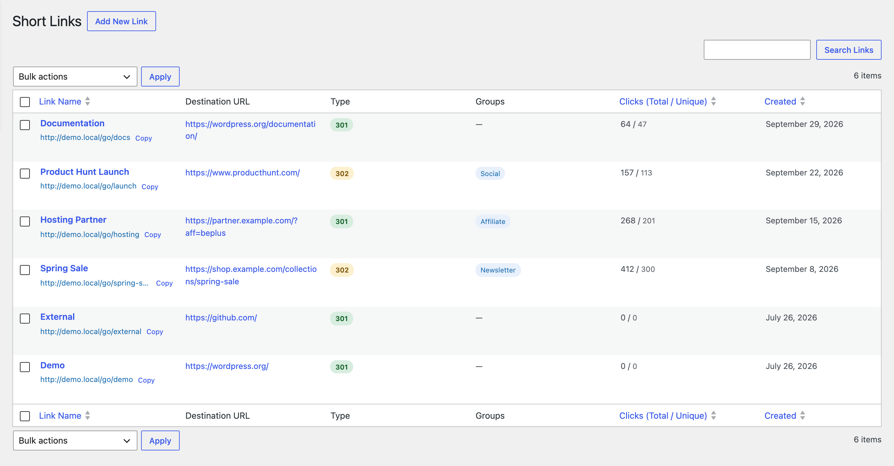The image size is (894, 466).
Task: Open destination https://github.com/
Action: pyautogui.click(x=221, y=318)
